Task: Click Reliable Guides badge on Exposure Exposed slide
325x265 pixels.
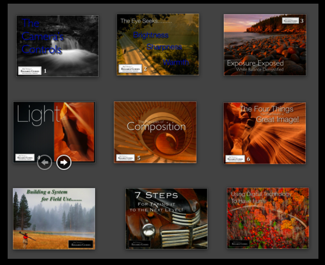Action: (290, 21)
